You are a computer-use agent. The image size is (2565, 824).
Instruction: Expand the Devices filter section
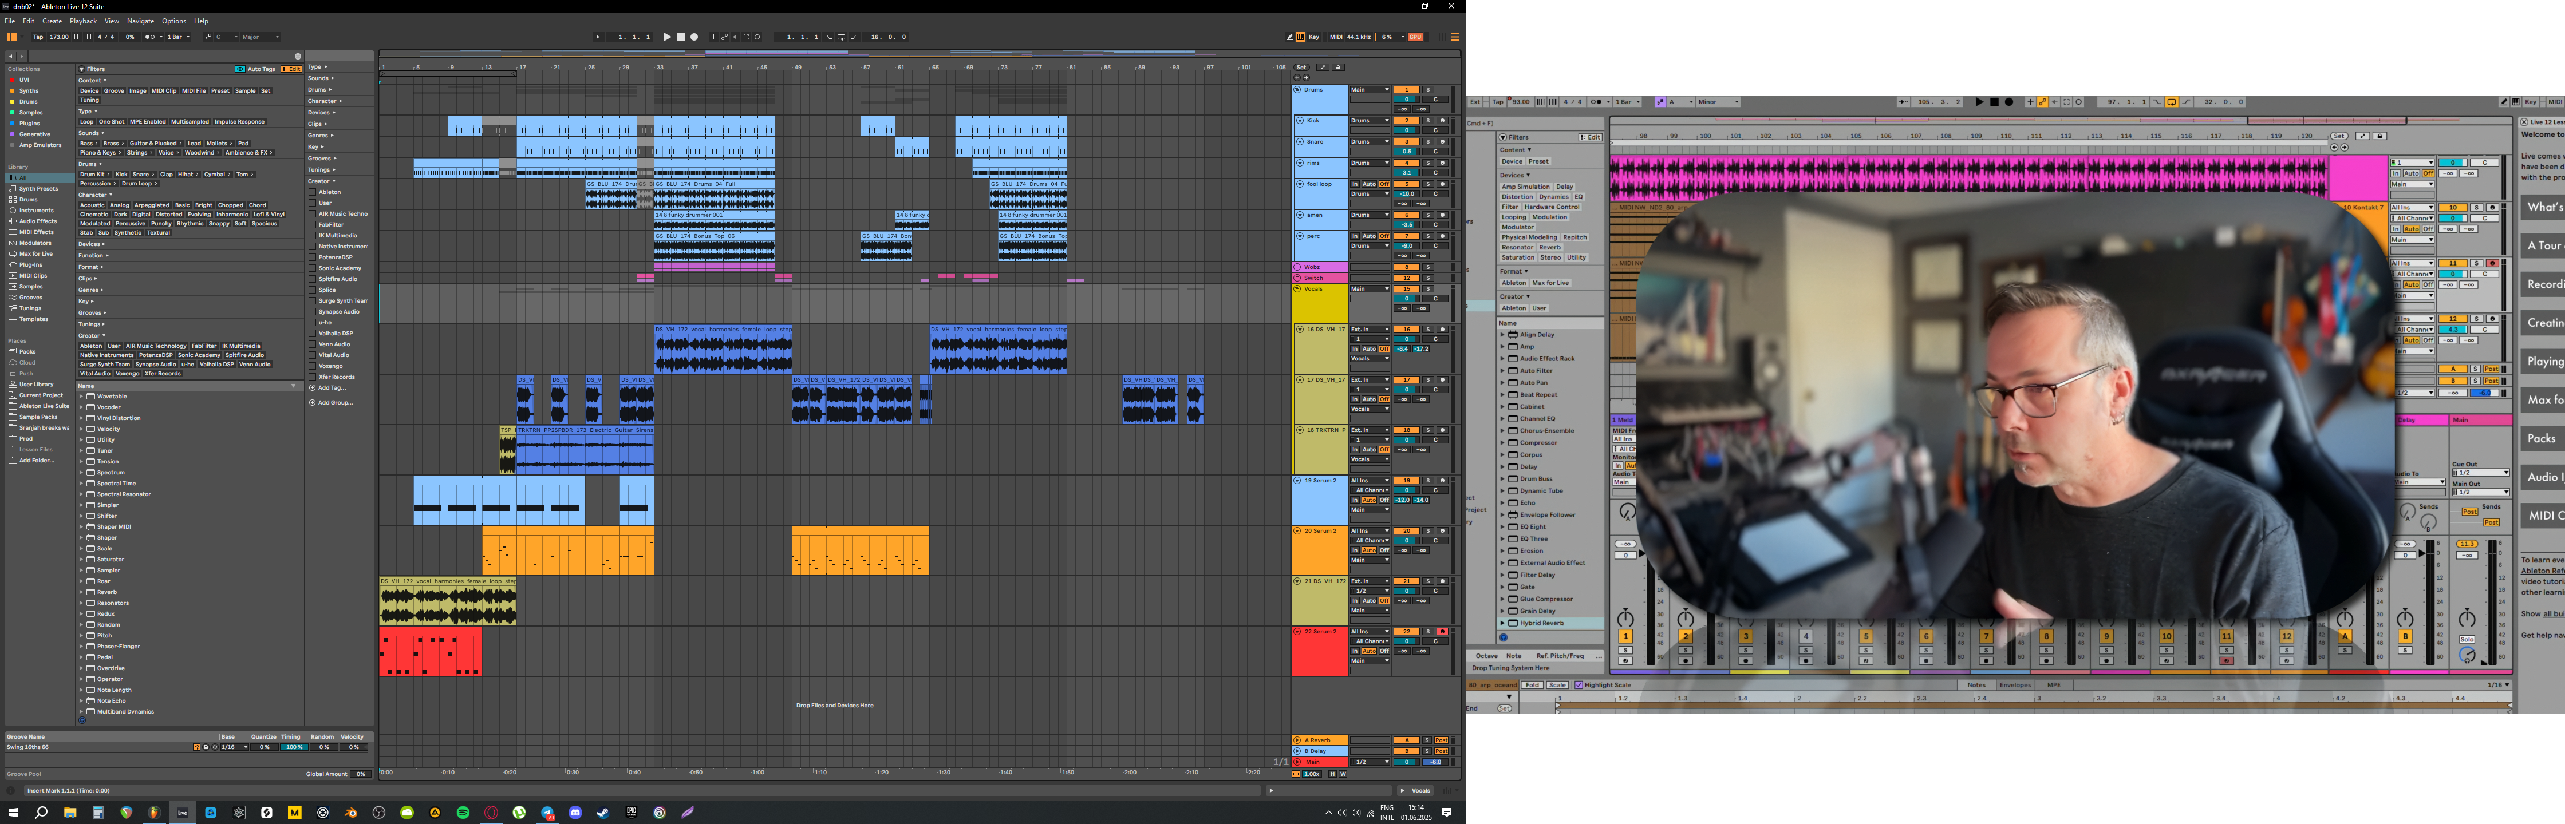(x=93, y=244)
